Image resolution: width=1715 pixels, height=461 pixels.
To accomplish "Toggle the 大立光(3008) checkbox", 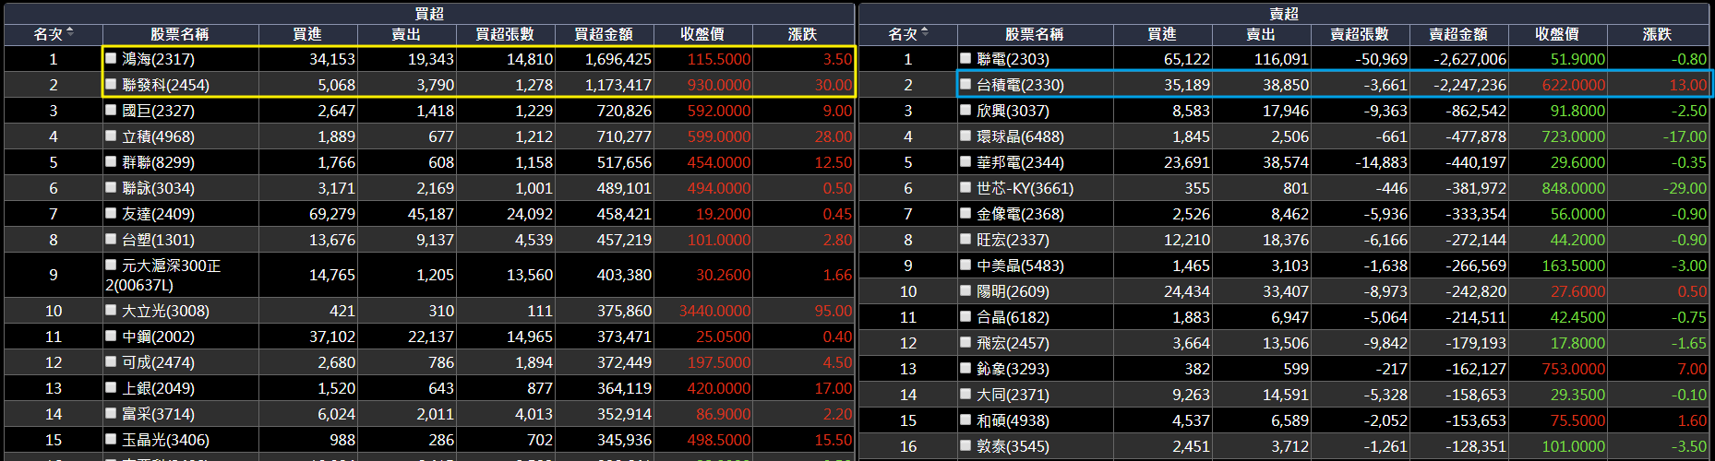I will pos(111,310).
